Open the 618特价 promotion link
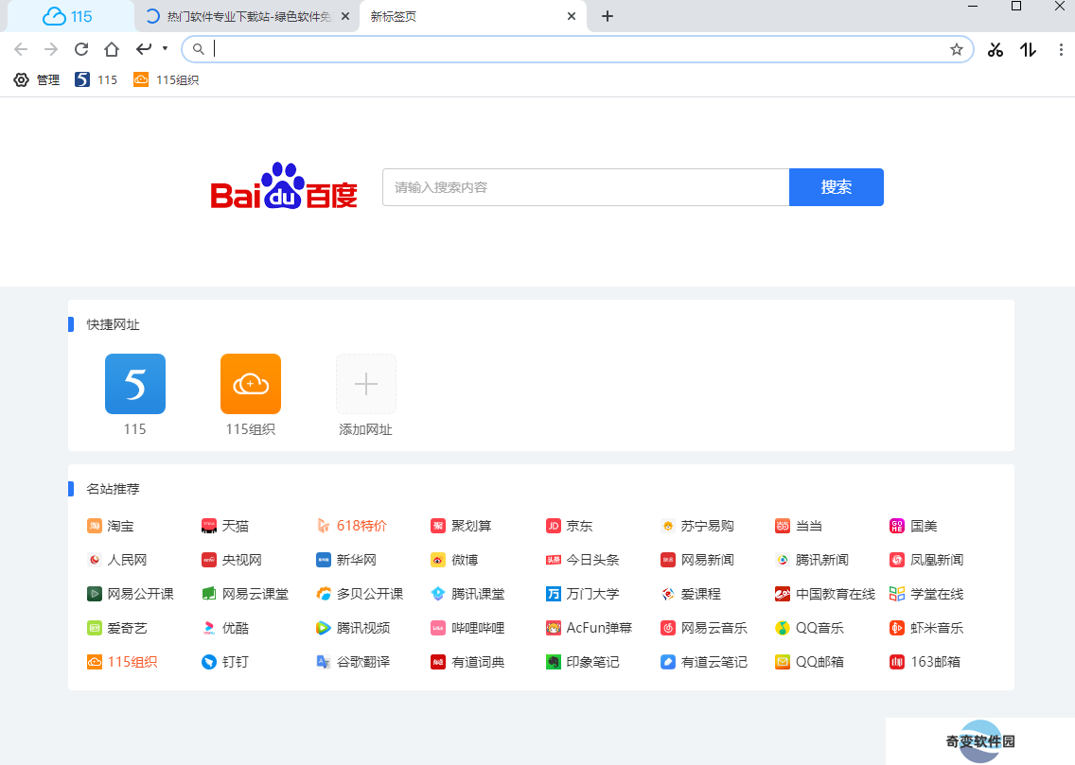 coord(352,526)
